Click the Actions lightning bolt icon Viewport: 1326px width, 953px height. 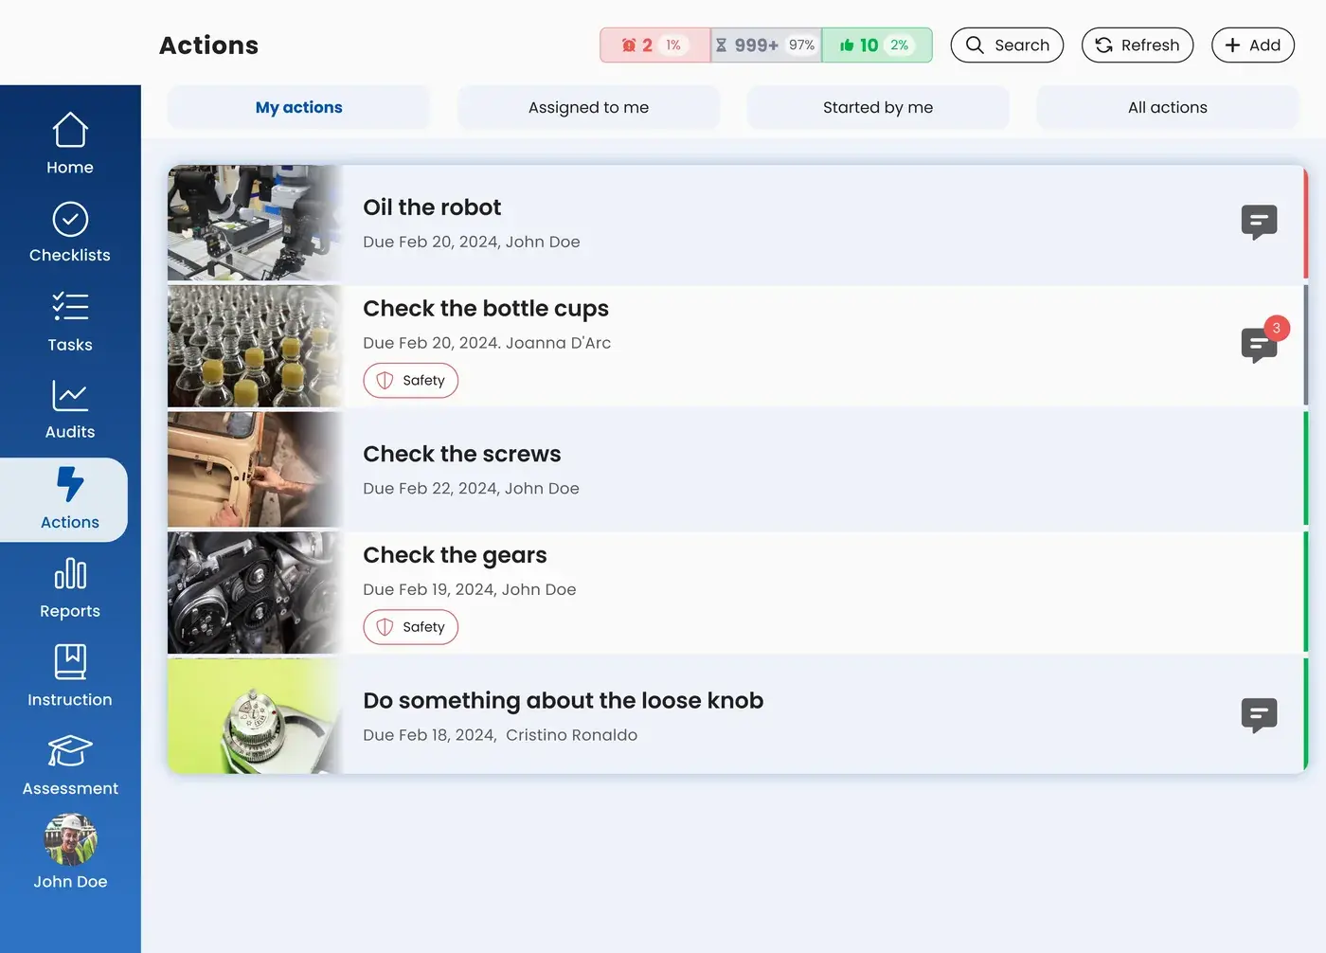(70, 484)
